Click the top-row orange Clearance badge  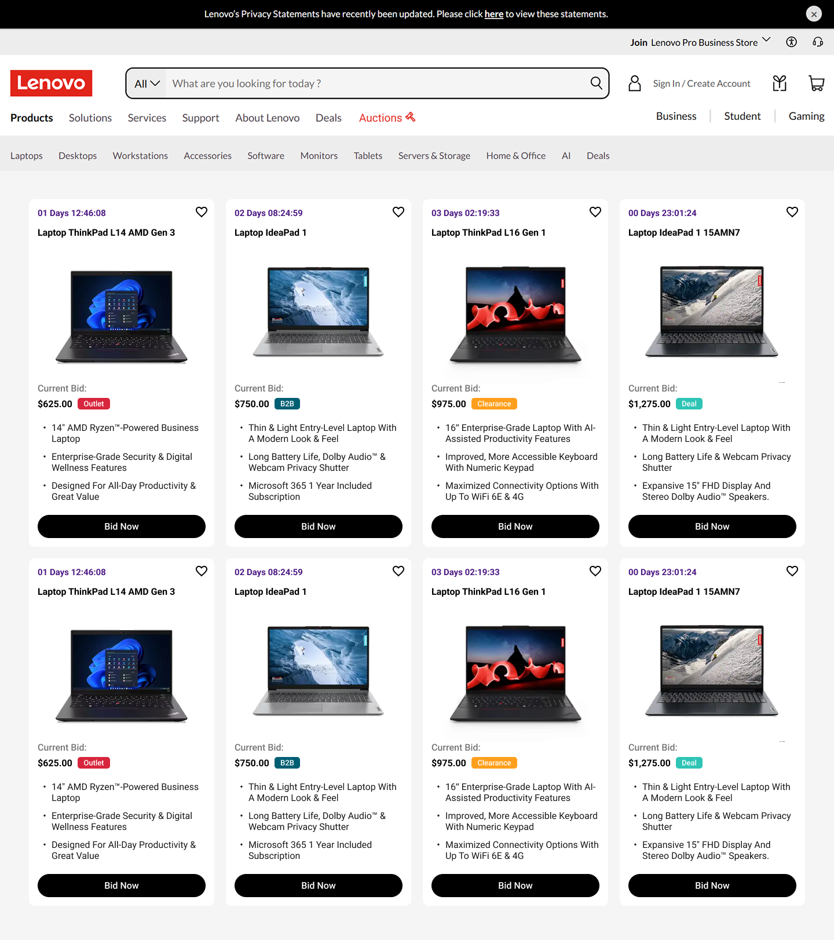[x=494, y=404]
